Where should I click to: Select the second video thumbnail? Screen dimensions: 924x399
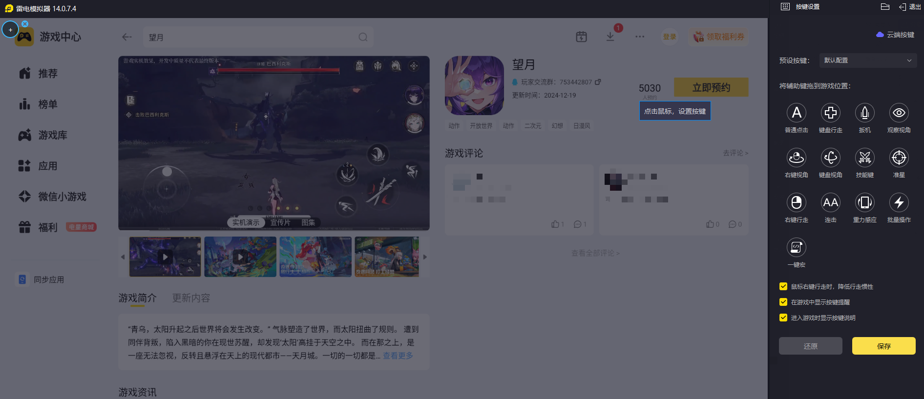tap(240, 257)
